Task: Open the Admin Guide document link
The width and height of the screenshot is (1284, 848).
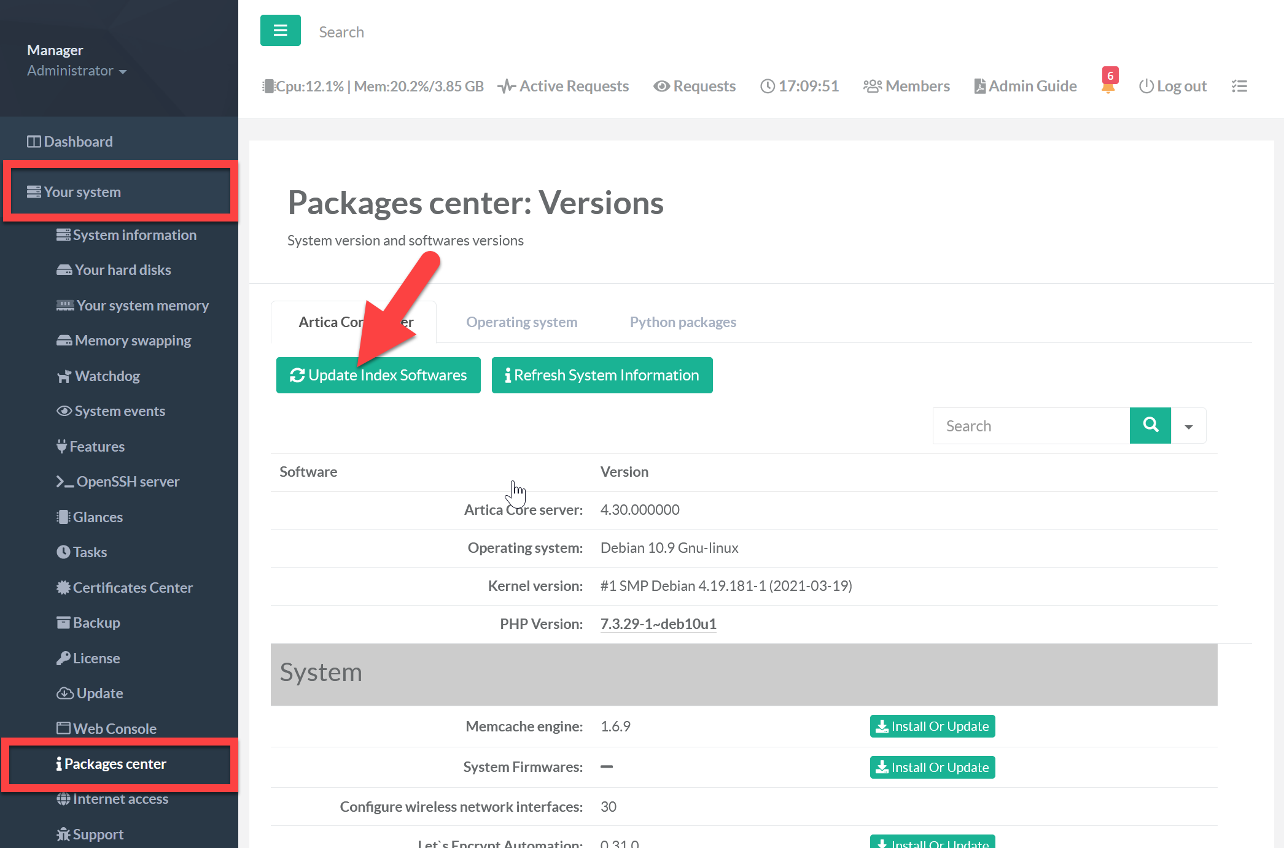Action: pos(1025,86)
